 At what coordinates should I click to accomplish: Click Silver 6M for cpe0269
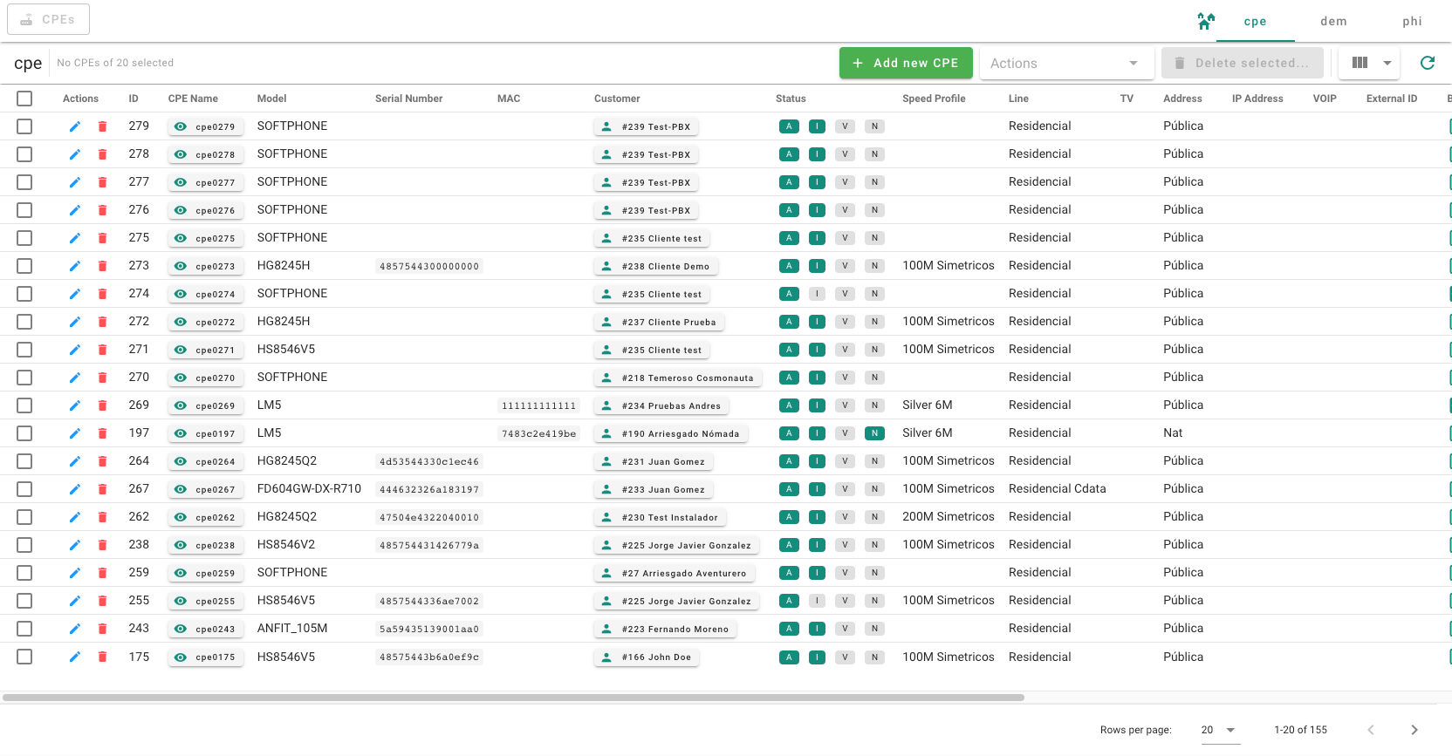click(x=928, y=405)
